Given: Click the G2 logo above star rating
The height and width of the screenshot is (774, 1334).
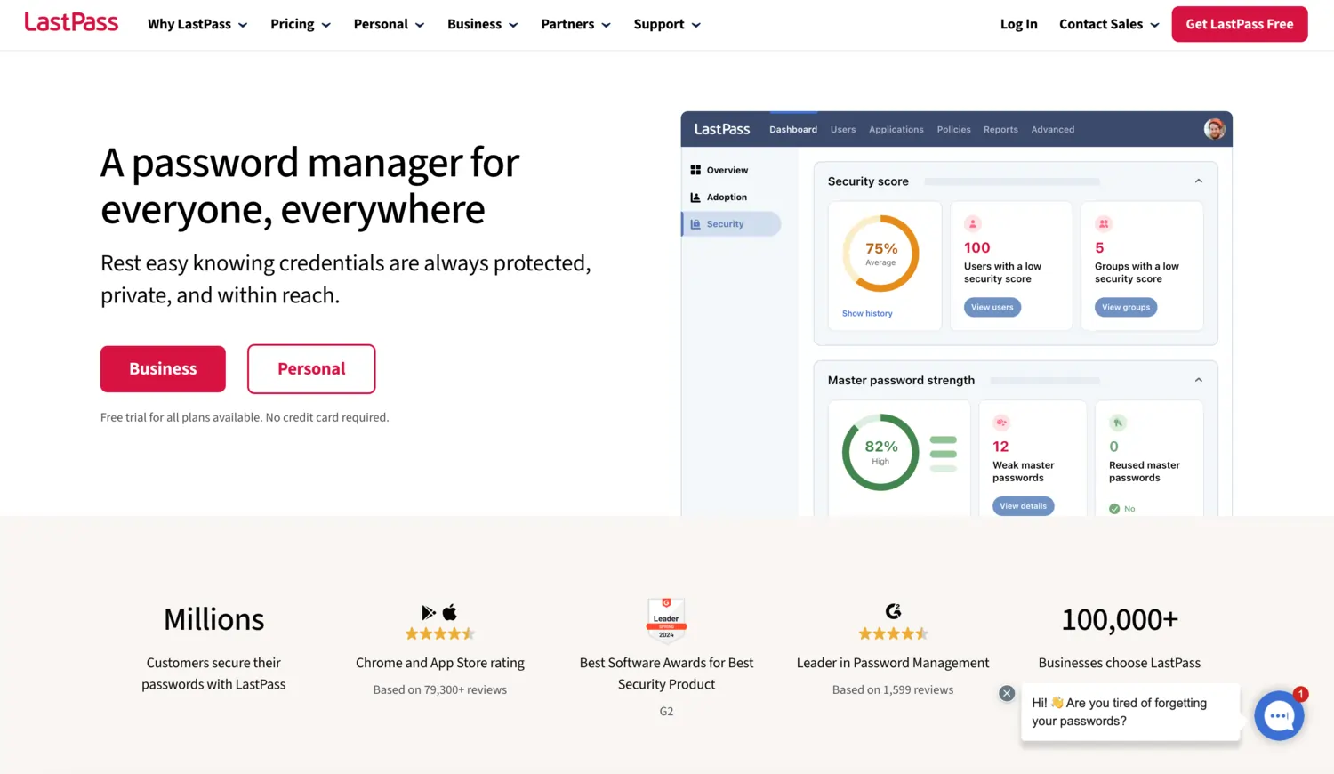Looking at the screenshot, I should point(893,611).
